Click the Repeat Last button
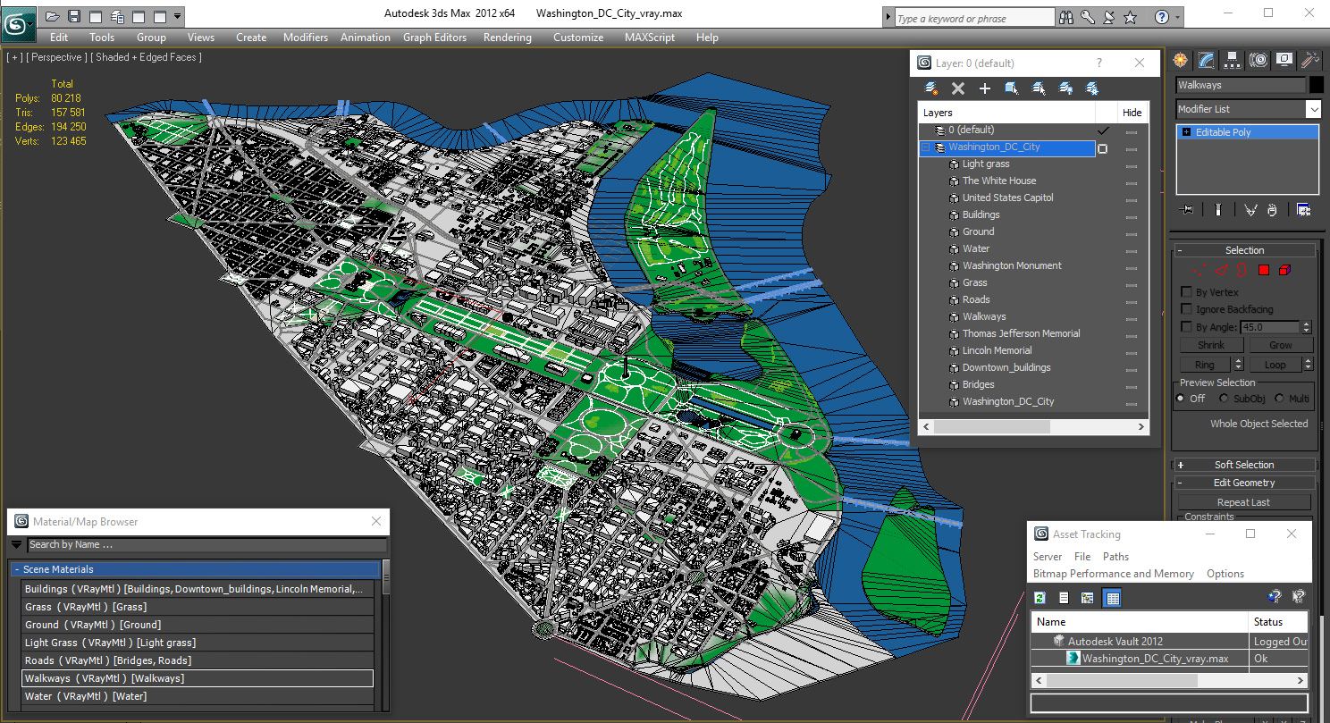This screenshot has width=1330, height=723. (x=1243, y=502)
